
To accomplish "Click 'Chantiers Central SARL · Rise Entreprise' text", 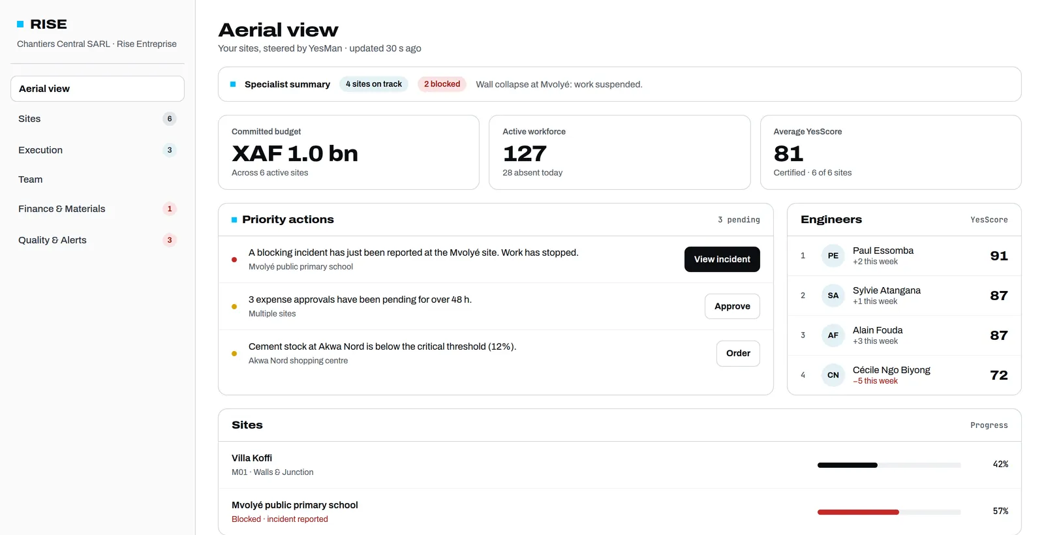I will pyautogui.click(x=97, y=44).
